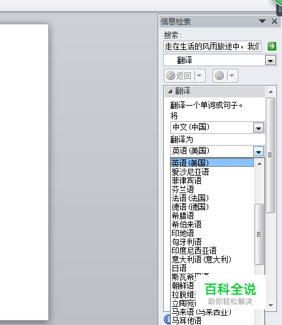The width and height of the screenshot is (282, 325).
Task: Click the forward arrow button
Action: pos(219,76)
